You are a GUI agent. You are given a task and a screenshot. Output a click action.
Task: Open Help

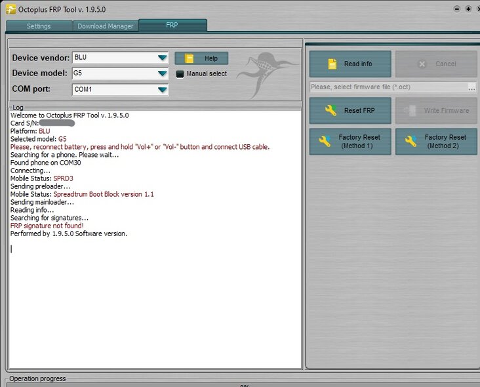click(201, 58)
